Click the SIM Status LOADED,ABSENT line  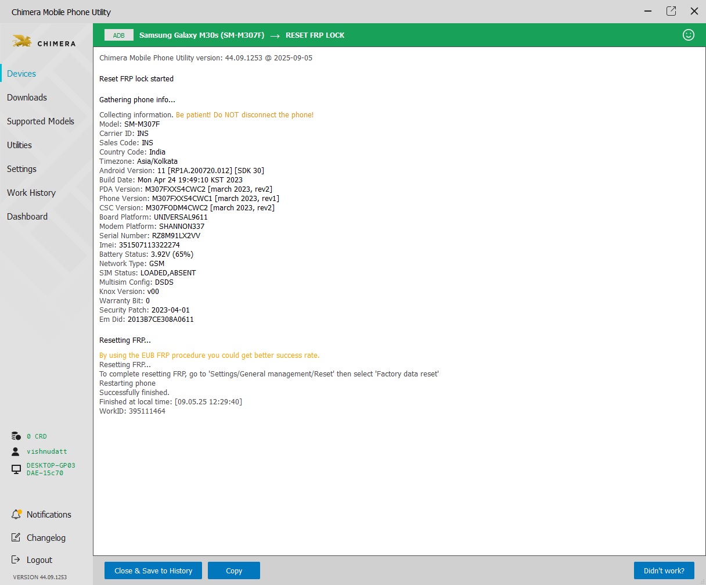(x=147, y=273)
